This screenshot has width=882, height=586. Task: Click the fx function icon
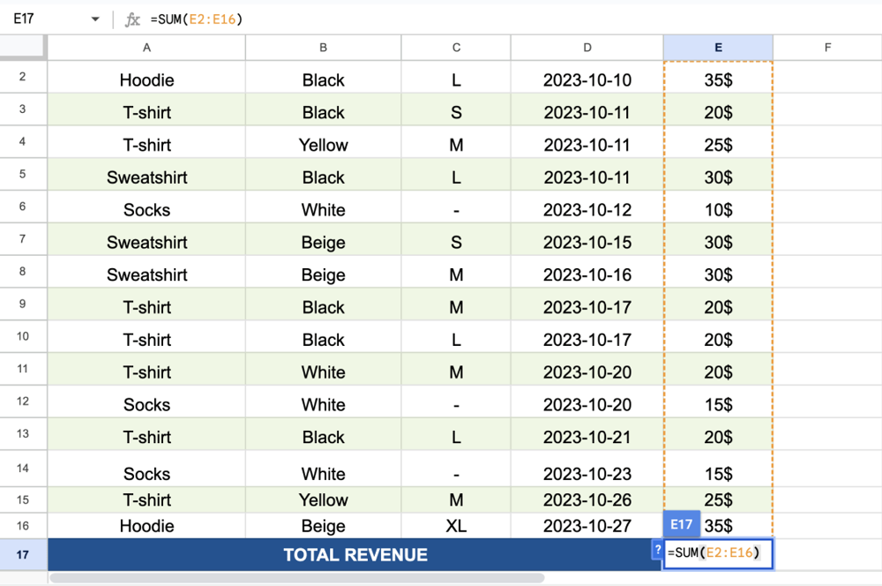click(x=132, y=19)
